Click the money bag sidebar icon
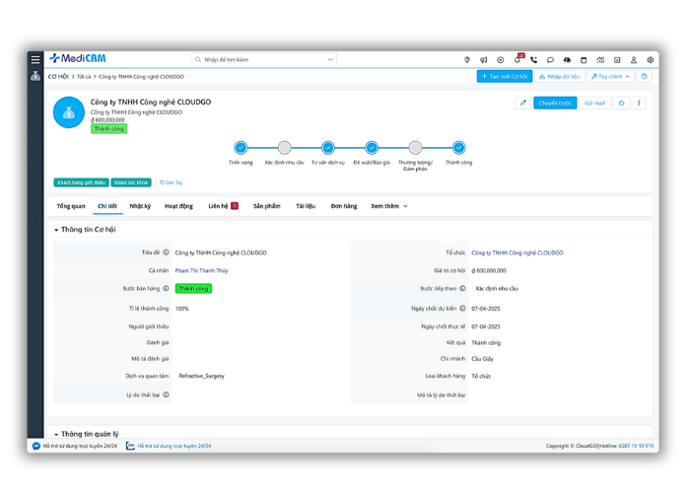Image resolution: width=690 pixels, height=493 pixels. pos(35,76)
